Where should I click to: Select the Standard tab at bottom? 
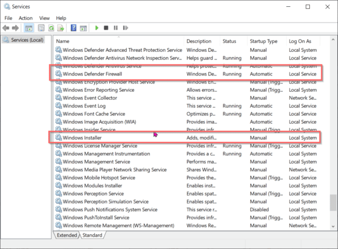(x=93, y=235)
